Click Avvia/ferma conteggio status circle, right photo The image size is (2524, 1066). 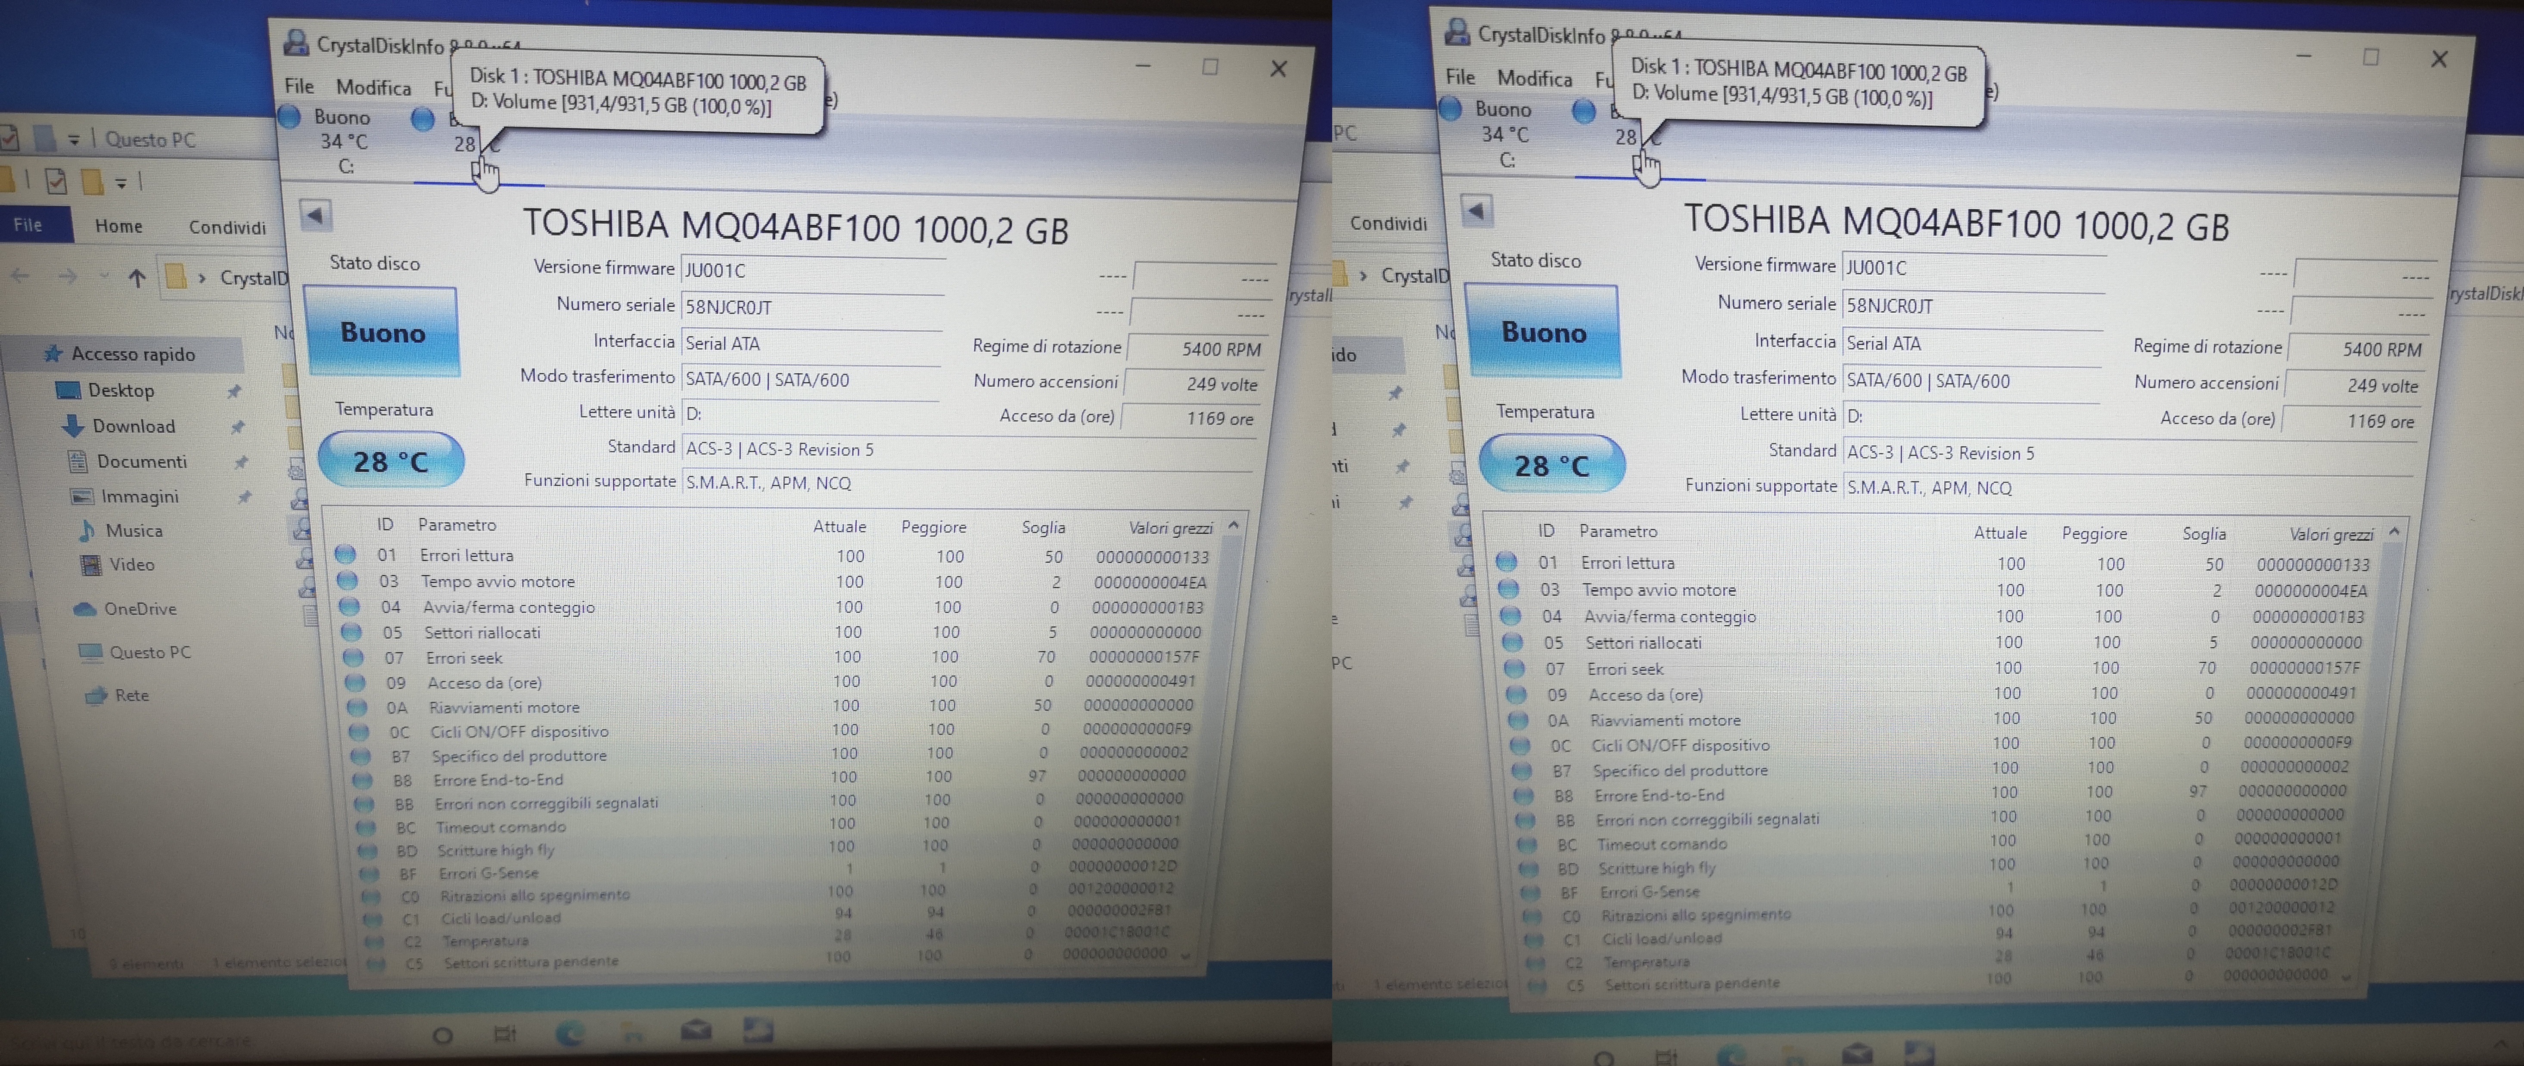coord(1511,615)
